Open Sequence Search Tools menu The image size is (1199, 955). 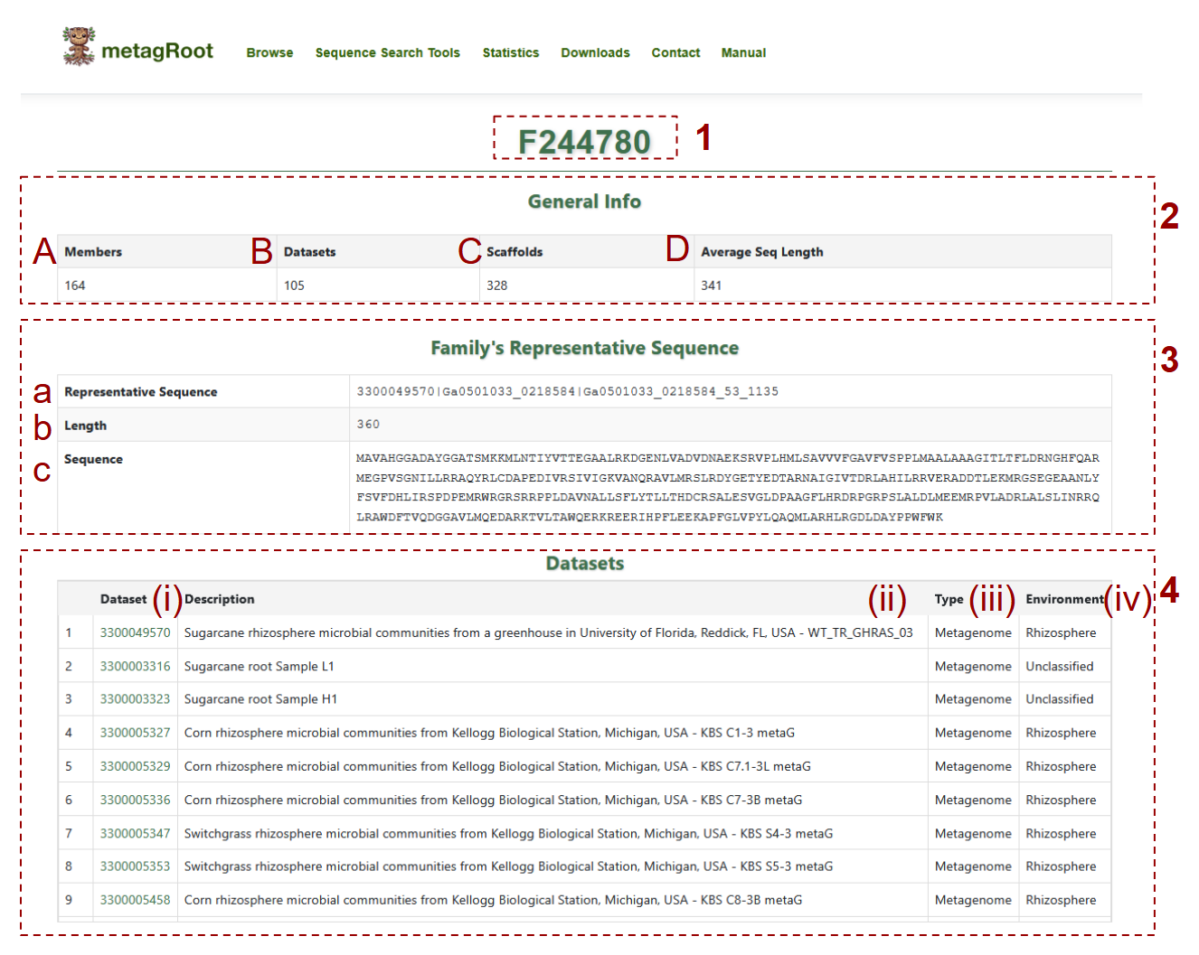[387, 53]
